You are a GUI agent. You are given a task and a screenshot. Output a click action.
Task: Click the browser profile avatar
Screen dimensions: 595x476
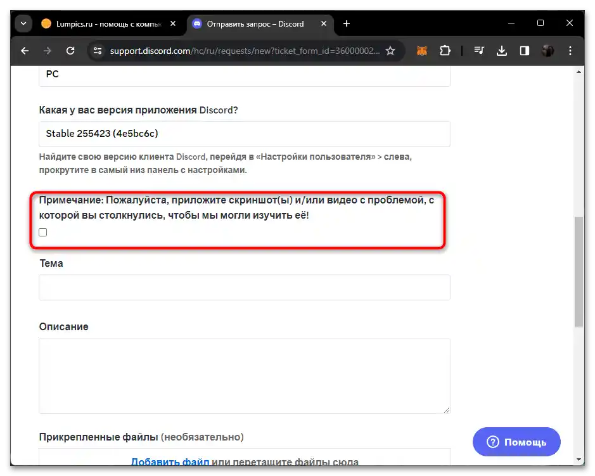547,51
